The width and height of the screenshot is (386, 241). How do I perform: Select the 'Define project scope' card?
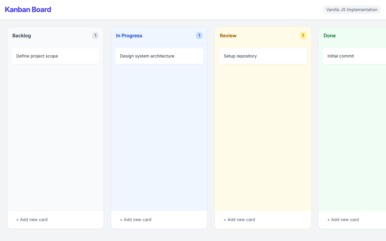(55, 56)
